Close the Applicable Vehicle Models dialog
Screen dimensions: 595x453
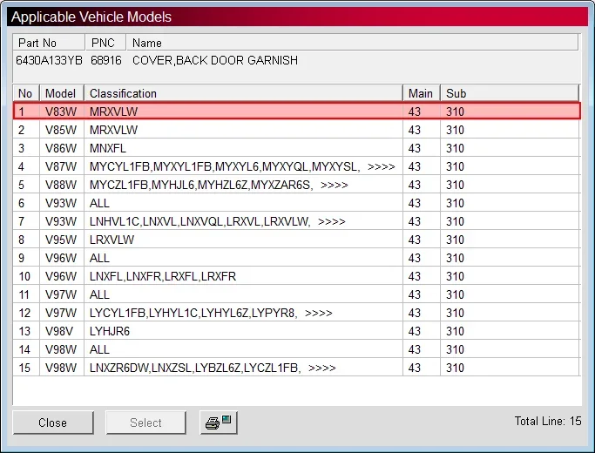tap(53, 423)
